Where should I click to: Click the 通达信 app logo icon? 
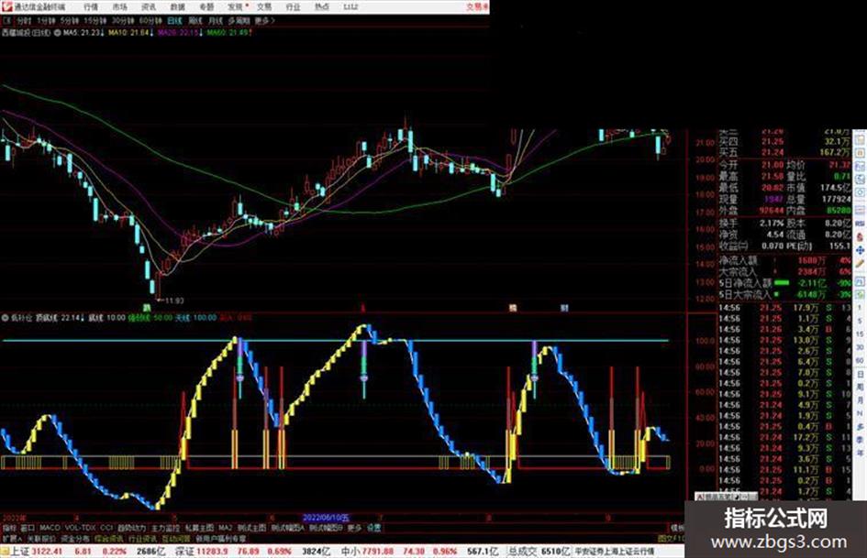[x=6, y=6]
